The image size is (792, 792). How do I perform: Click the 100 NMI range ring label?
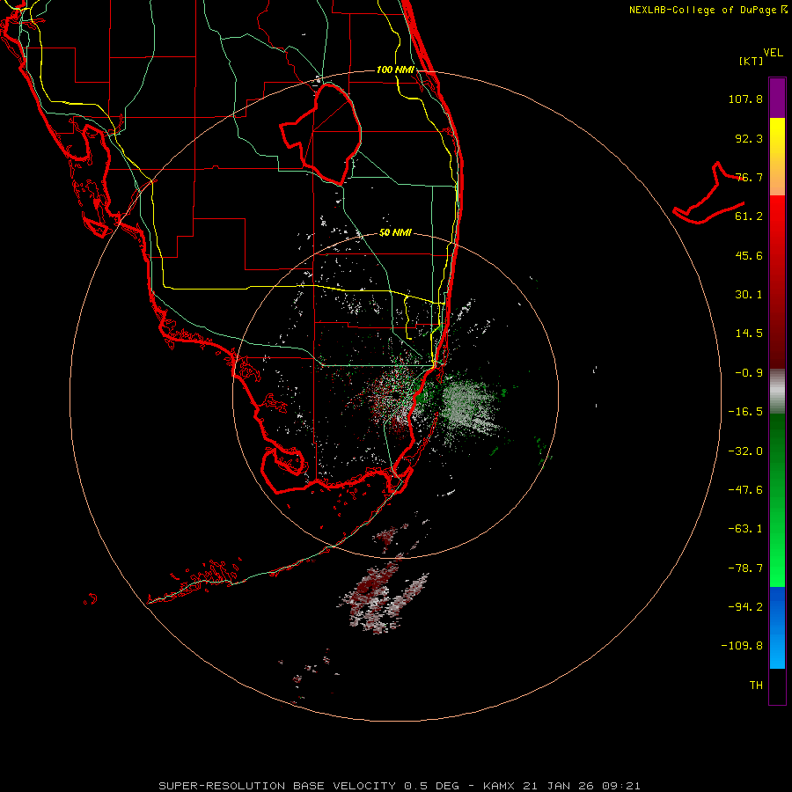395,70
